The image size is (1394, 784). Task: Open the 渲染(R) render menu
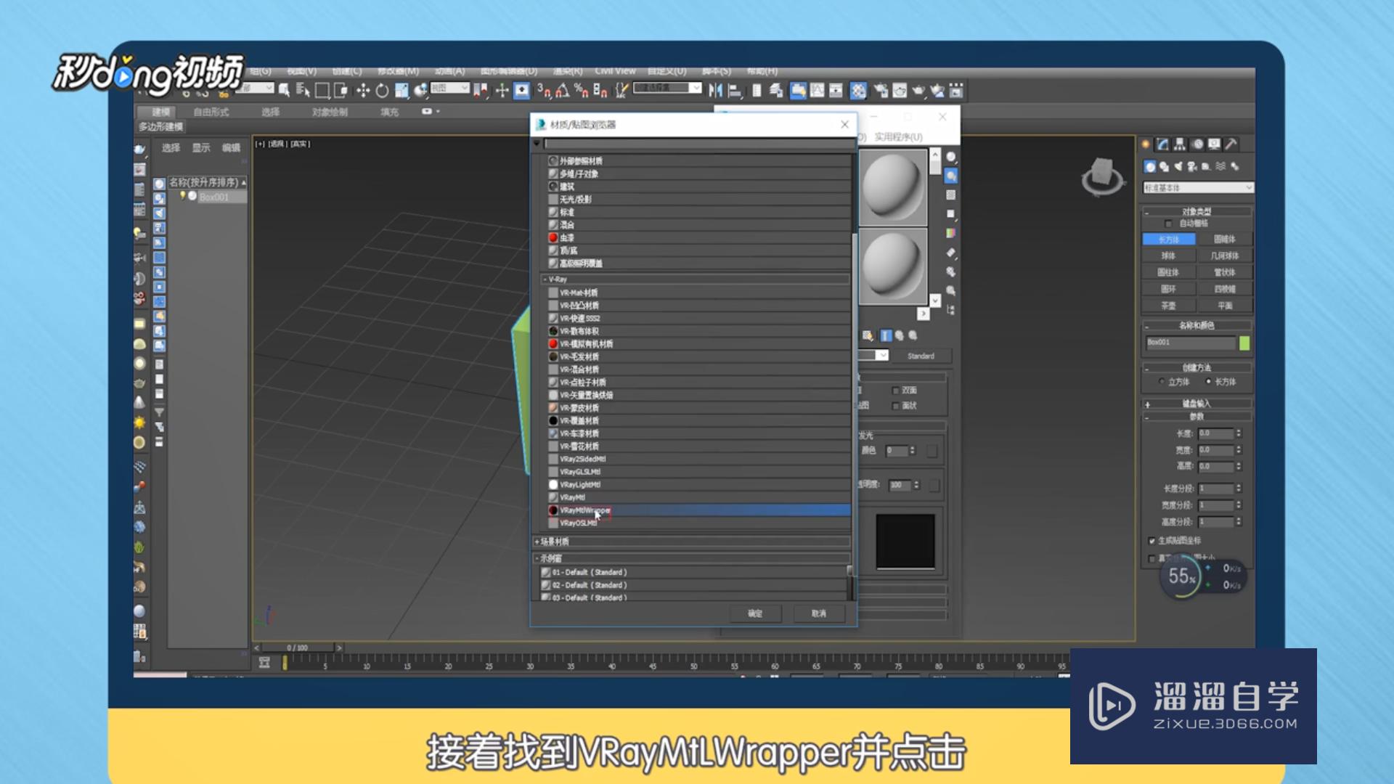click(568, 71)
